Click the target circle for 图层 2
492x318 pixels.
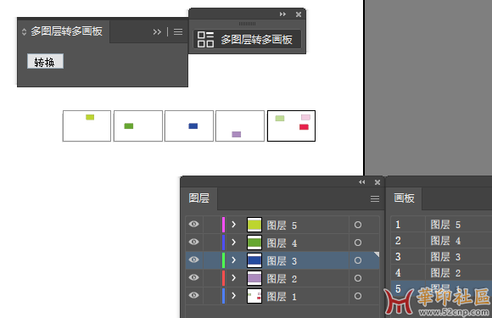pos(358,278)
